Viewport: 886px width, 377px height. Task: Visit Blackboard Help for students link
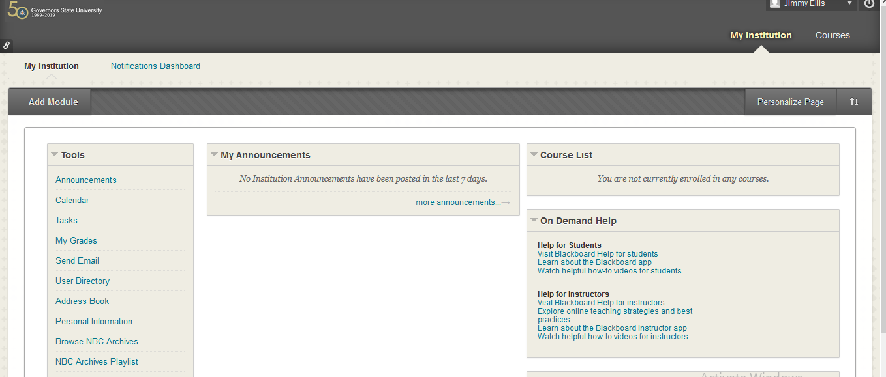(598, 254)
